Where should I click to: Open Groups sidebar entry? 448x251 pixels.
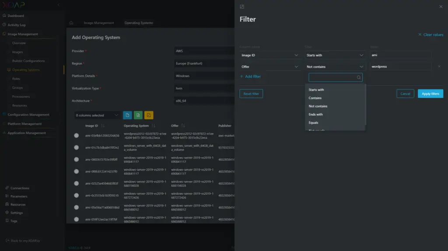coord(17,88)
